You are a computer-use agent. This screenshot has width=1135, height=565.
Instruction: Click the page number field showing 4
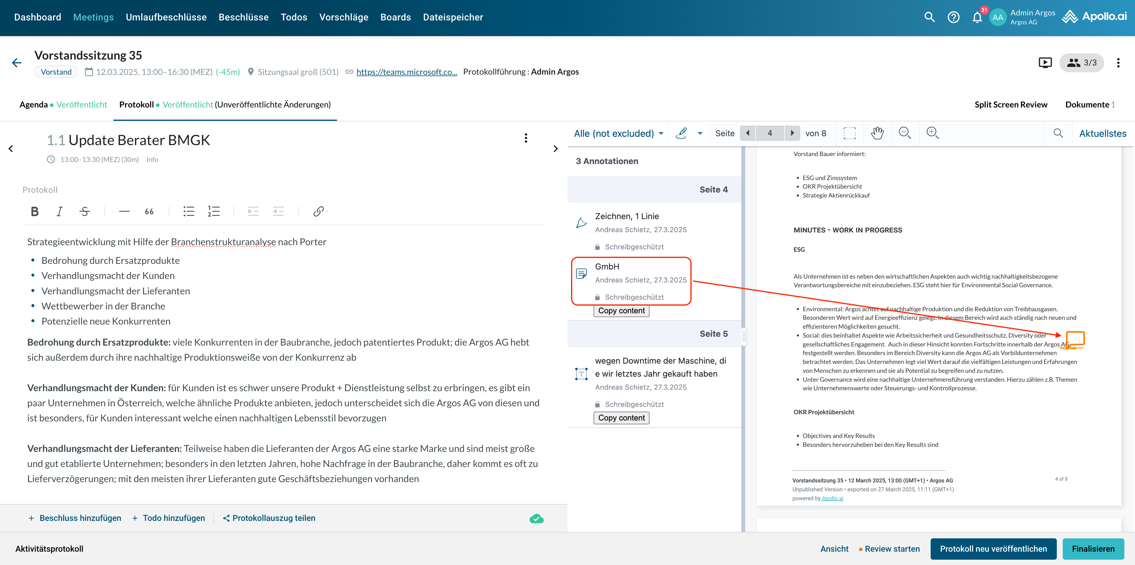pyautogui.click(x=769, y=133)
